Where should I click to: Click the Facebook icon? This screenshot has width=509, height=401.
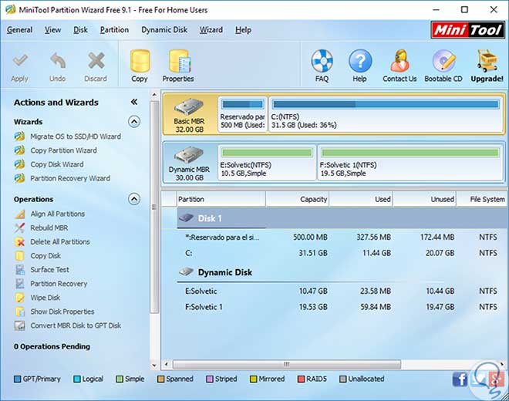click(x=460, y=379)
